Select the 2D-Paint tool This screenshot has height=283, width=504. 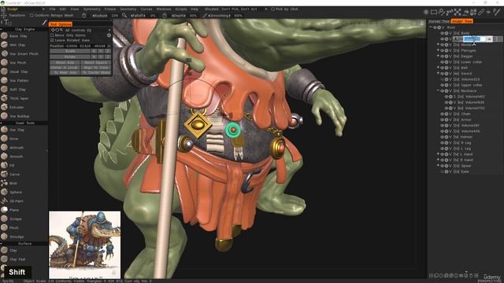click(16, 201)
